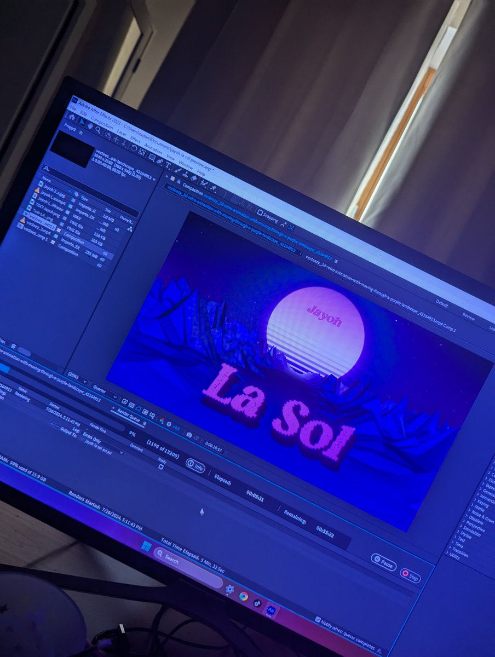495x657 pixels.
Task: Open Chrome from the Windows taskbar
Action: (x=244, y=596)
